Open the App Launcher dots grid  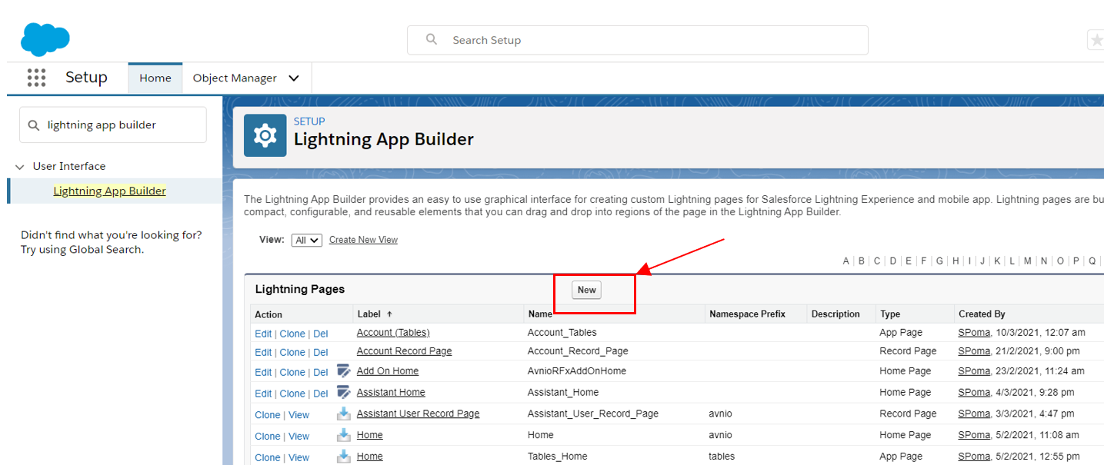click(x=36, y=78)
